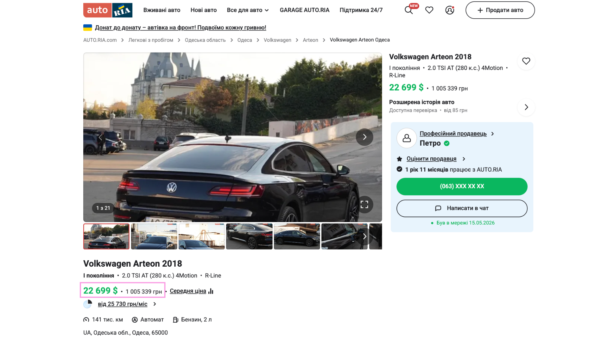Go to Одеська область breadcrumb
The height and width of the screenshot is (342, 608).
click(205, 40)
